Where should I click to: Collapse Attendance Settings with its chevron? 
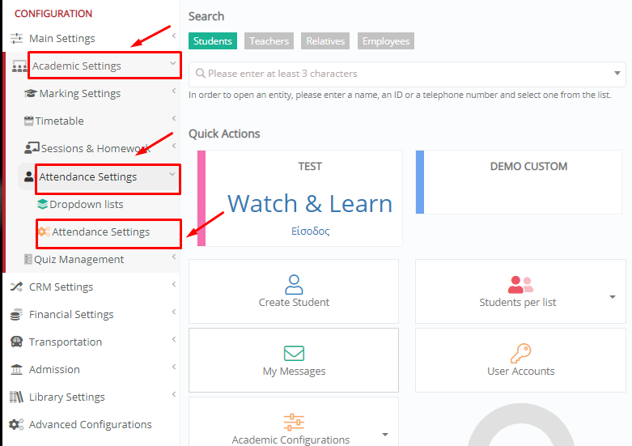172,174
